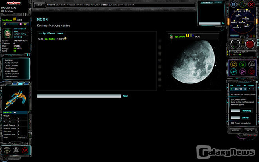The image size is (259, 162).
Task: Click the first blue tab above the ship image
Action: 15,83
